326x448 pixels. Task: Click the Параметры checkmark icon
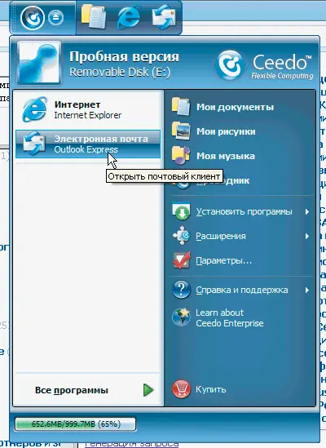[181, 260]
